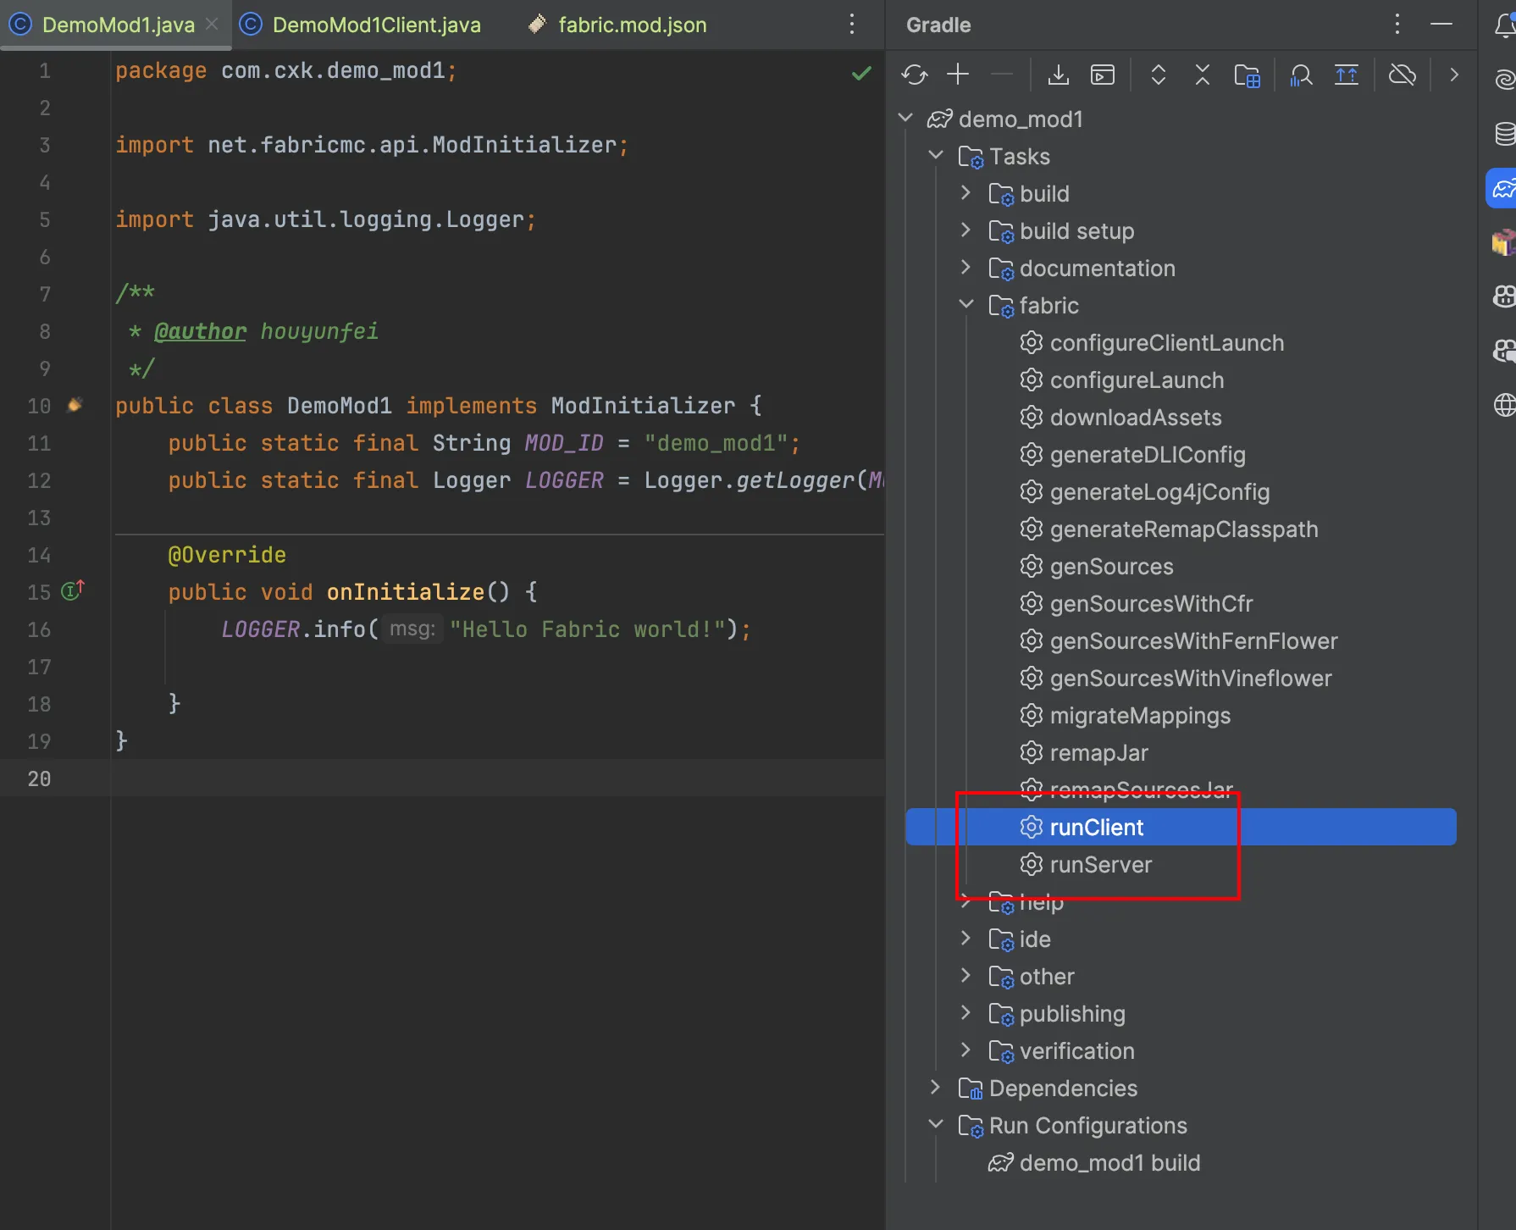This screenshot has height=1230, width=1516.
Task: Select the migrateMappings task
Action: coord(1140,716)
